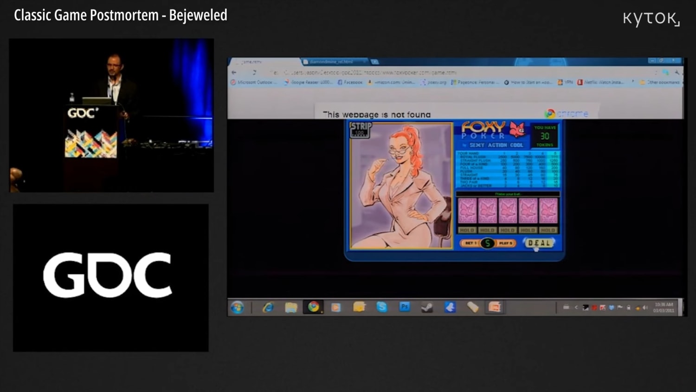Open Photoshop from the taskbar
The width and height of the screenshot is (696, 392).
click(x=405, y=307)
